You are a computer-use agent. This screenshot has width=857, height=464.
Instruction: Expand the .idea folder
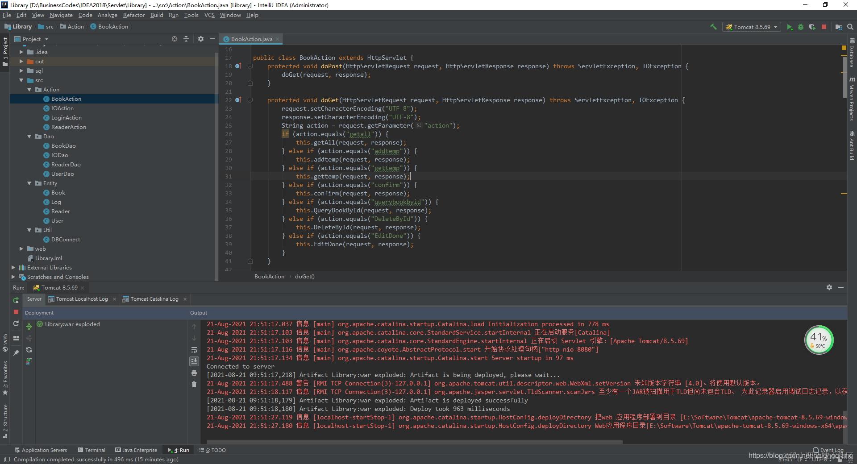point(21,52)
